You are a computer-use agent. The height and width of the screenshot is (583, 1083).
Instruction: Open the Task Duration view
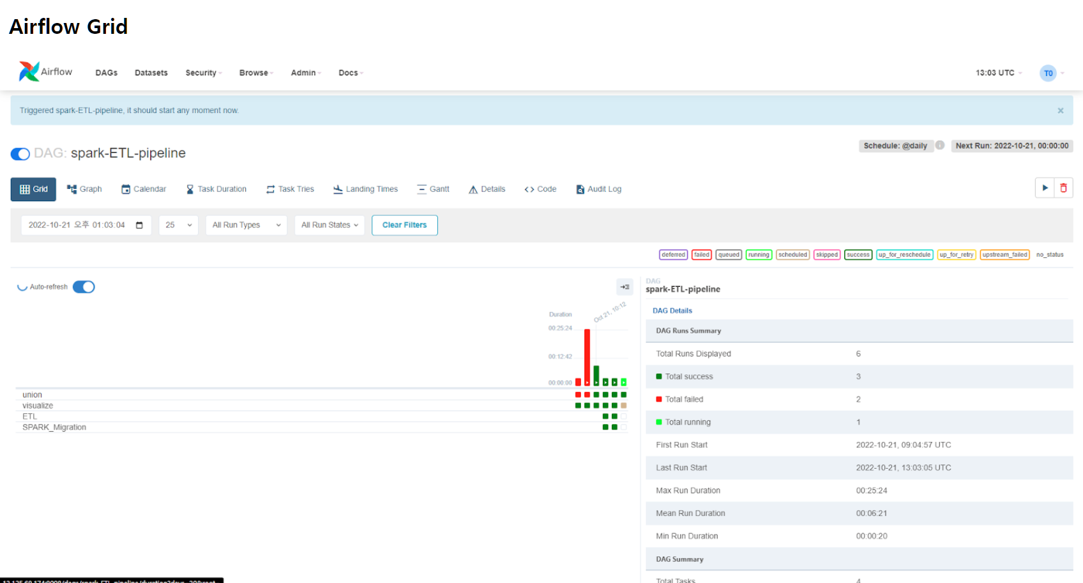click(216, 189)
